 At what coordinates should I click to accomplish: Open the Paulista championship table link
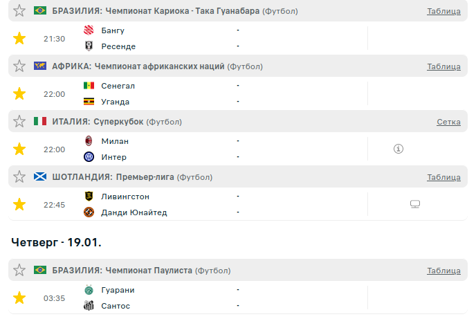443,271
